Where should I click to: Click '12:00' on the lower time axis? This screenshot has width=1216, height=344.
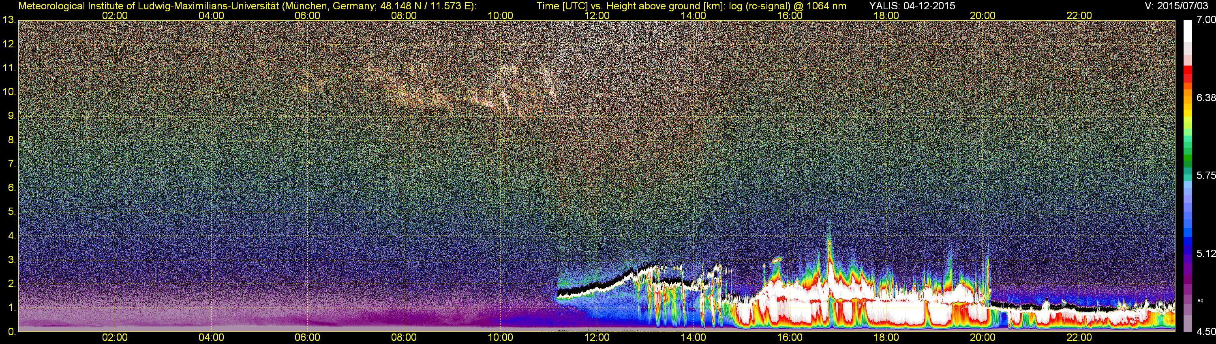(x=597, y=338)
